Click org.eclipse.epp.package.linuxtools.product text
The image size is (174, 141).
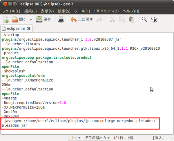(x=47, y=57)
